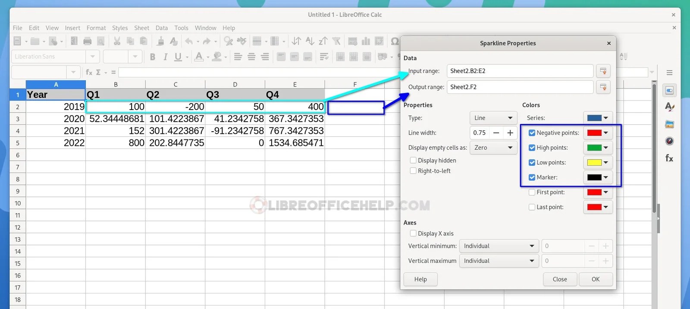Open the File menu

pos(18,28)
